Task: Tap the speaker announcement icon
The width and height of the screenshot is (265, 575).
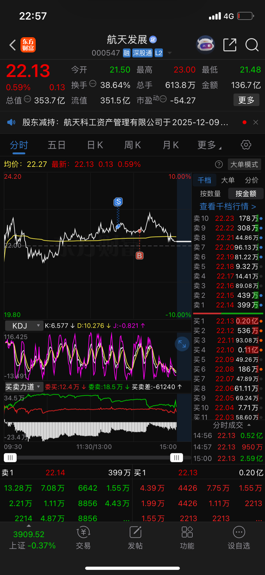Action: coord(11,122)
